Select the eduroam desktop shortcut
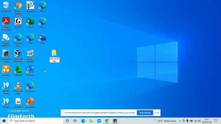 tap(30, 7)
